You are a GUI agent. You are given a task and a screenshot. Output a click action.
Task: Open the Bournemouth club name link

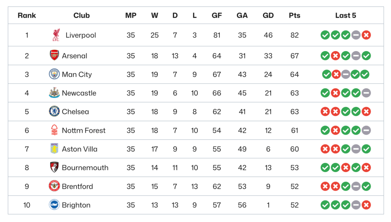click(85, 168)
